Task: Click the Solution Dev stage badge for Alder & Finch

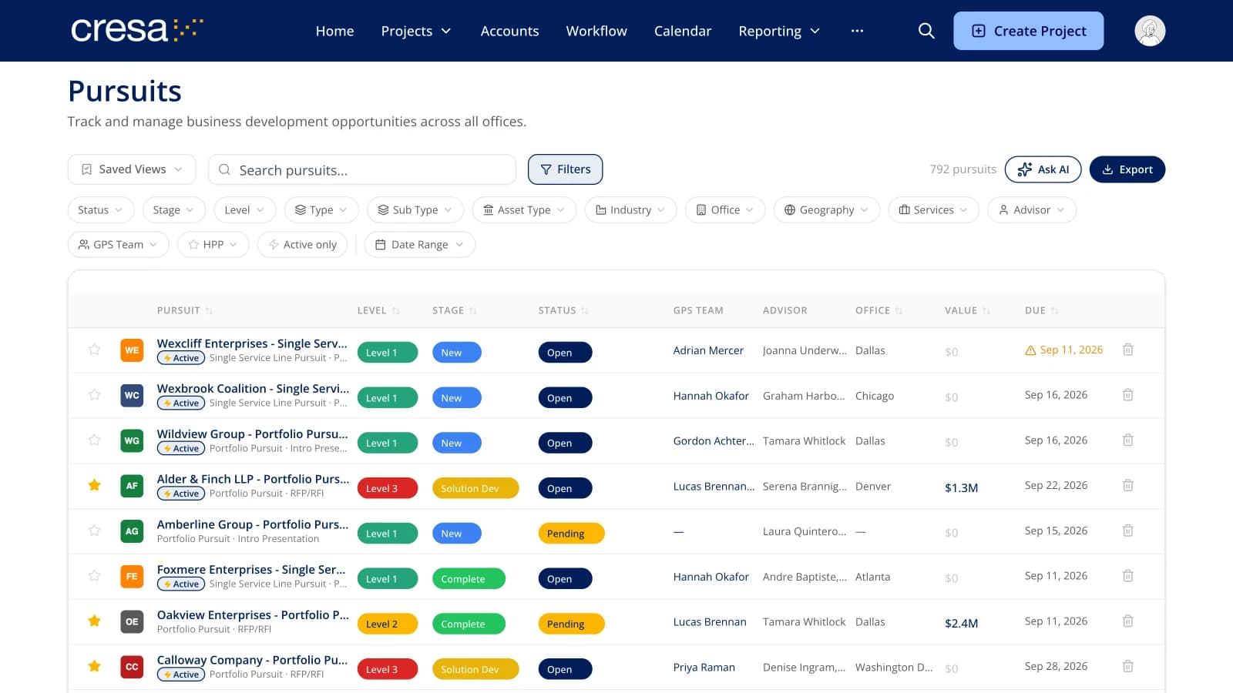Action: (x=475, y=488)
